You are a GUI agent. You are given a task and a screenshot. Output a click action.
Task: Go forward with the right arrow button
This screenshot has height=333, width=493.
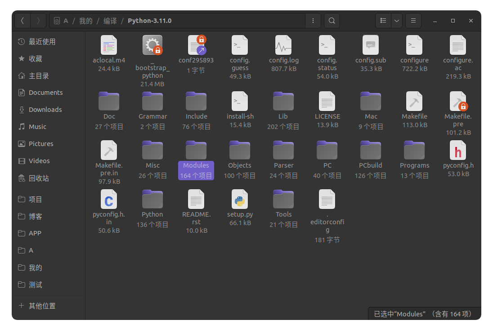pyautogui.click(x=38, y=21)
